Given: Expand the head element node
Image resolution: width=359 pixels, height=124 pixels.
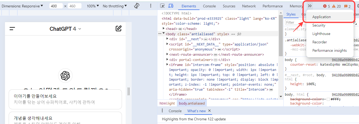Looking at the screenshot, I should coord(164,29).
